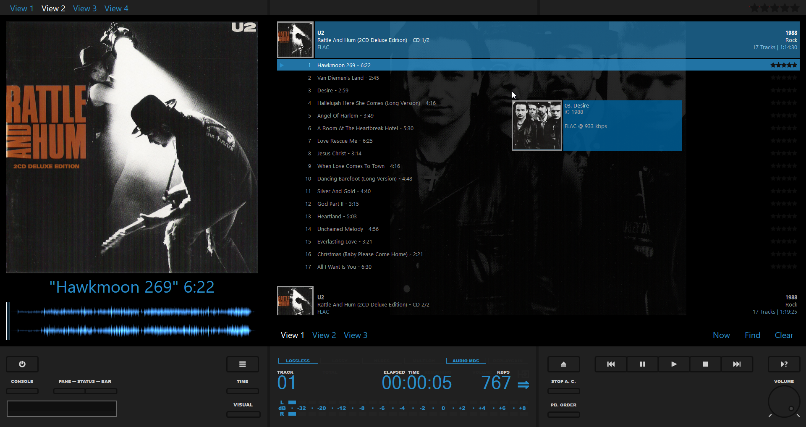Select track God Part II
Image resolution: width=806 pixels, height=427 pixels.
tap(538, 204)
